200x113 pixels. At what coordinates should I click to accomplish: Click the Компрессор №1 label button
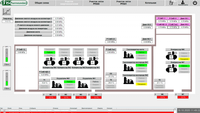(93, 68)
